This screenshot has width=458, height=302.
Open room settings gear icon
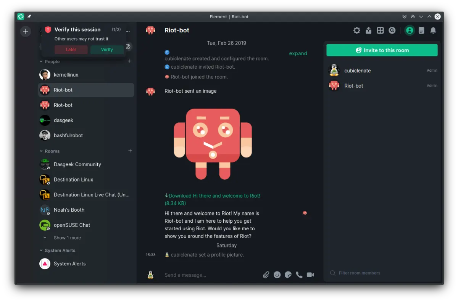(x=356, y=31)
